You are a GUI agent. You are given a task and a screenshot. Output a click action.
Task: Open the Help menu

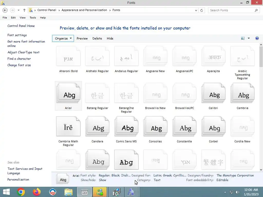[43, 18]
